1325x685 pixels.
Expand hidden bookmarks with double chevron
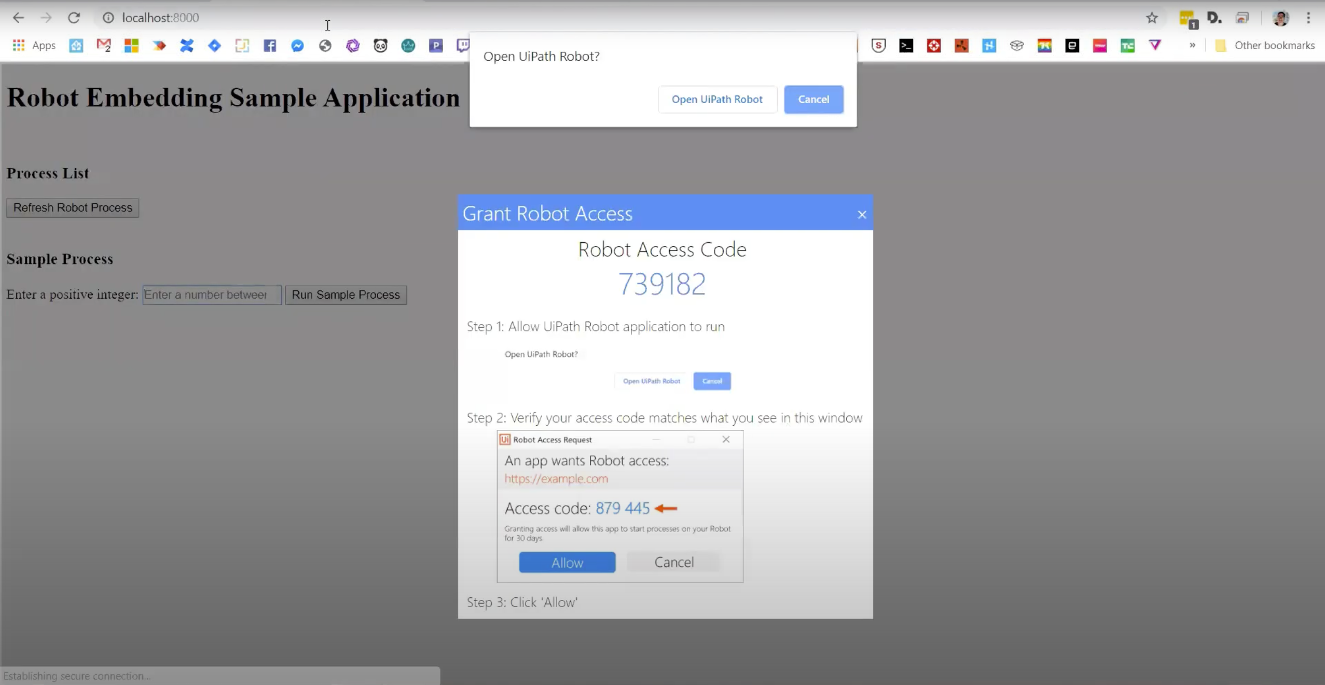click(1192, 45)
